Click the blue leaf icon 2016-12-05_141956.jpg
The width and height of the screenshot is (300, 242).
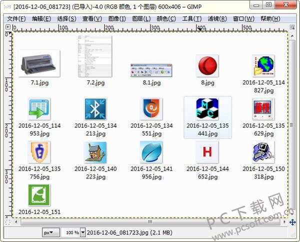tap(151, 152)
